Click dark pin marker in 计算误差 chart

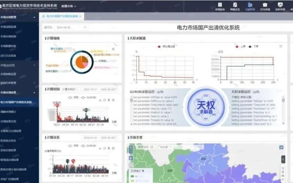tap(68, 161)
